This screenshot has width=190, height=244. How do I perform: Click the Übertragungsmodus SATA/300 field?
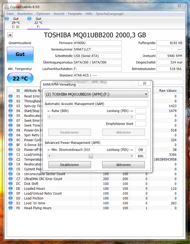98,62
